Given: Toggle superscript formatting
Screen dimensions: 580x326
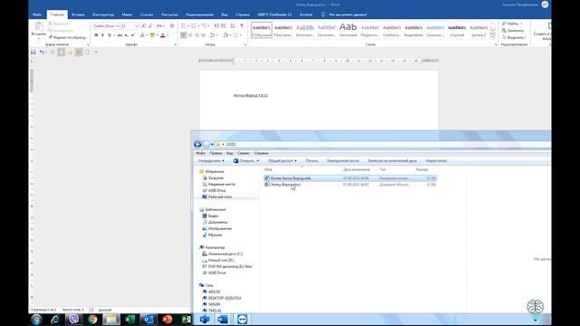Looking at the screenshot, I should click(x=133, y=35).
